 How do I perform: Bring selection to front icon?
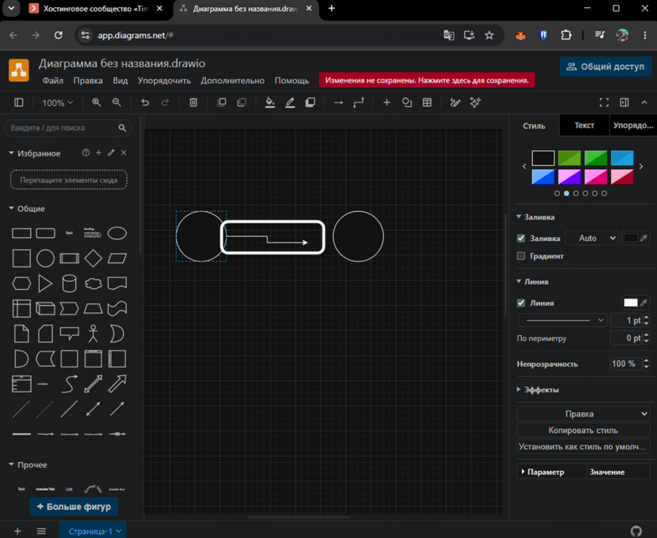coord(222,103)
